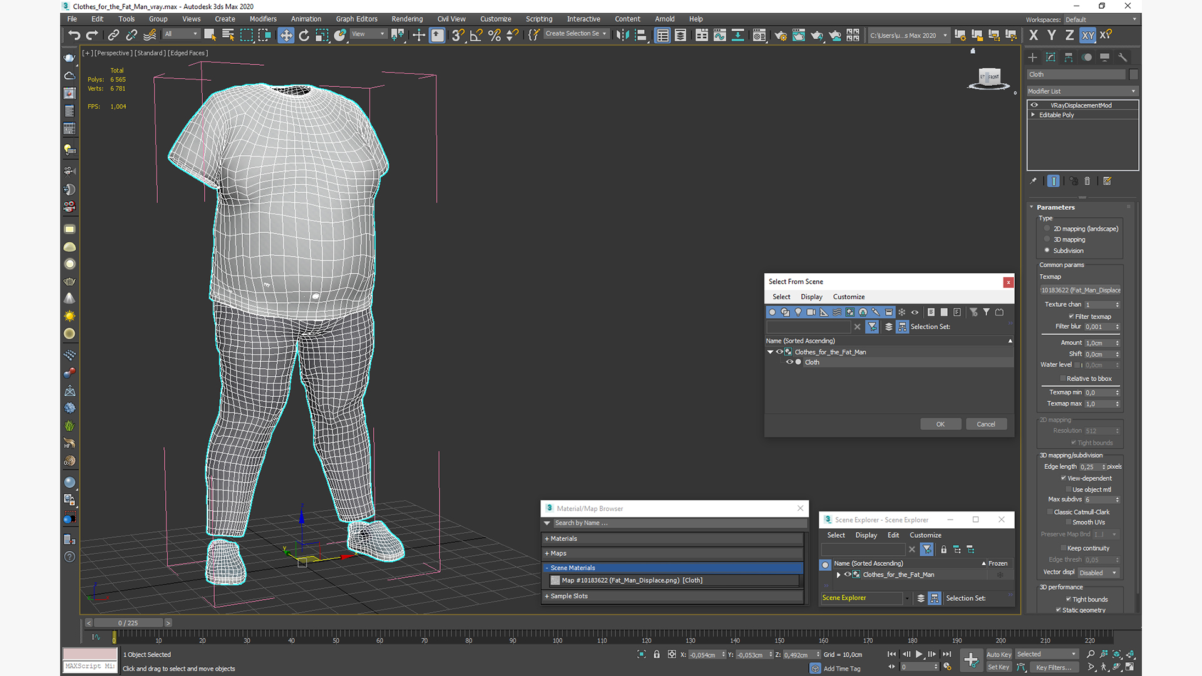Open Time Configuration clock icon
The width and height of the screenshot is (1202, 676).
pyautogui.click(x=947, y=667)
